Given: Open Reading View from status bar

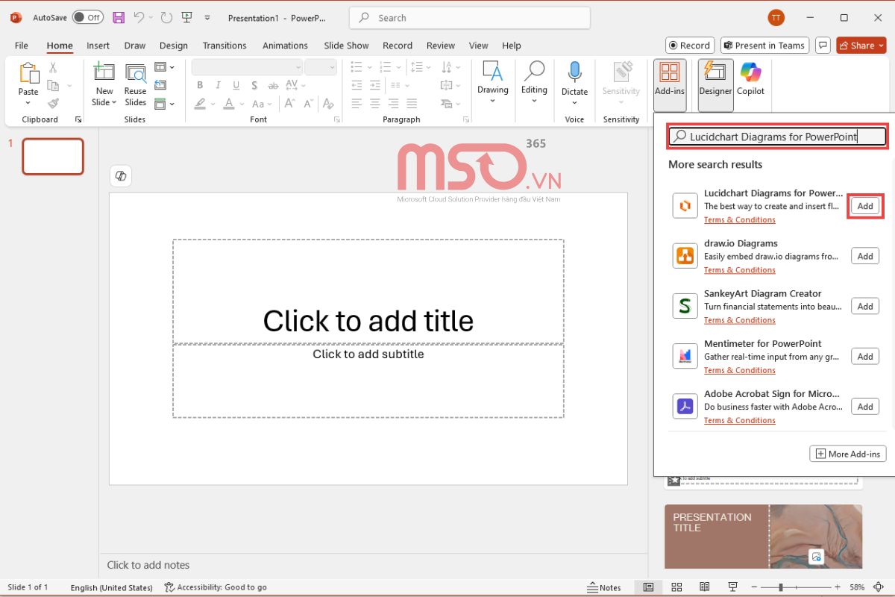Looking at the screenshot, I should (705, 587).
